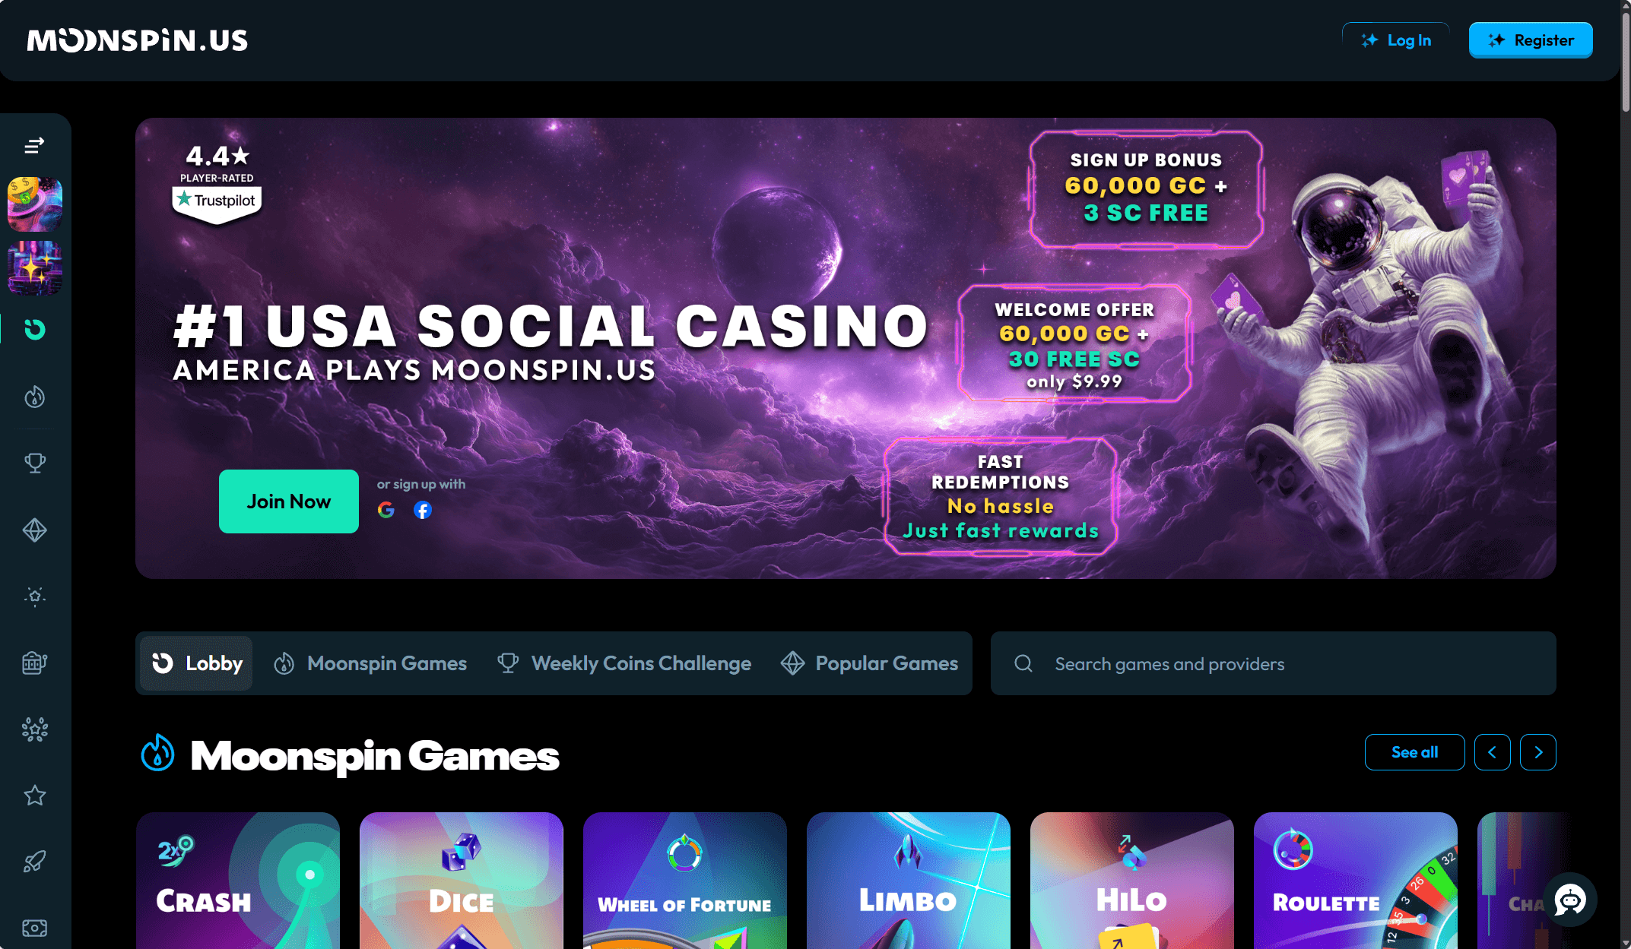
Task: Click the Register button
Action: click(x=1531, y=40)
